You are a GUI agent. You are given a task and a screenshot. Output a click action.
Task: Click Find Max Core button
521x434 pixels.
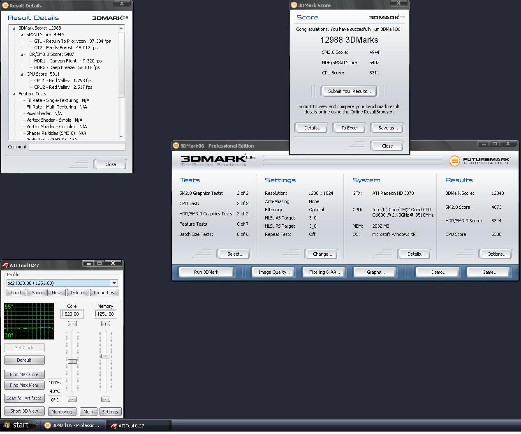[x=24, y=374]
